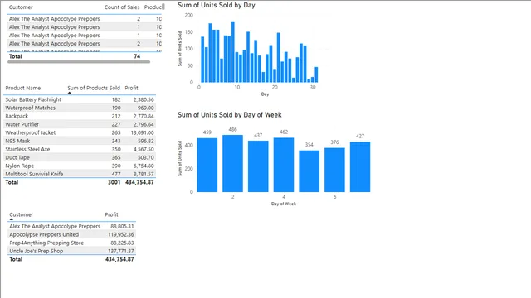This screenshot has height=298, width=531.
Task: Select the Apocolypse Preppers United row
Action: tap(72, 234)
